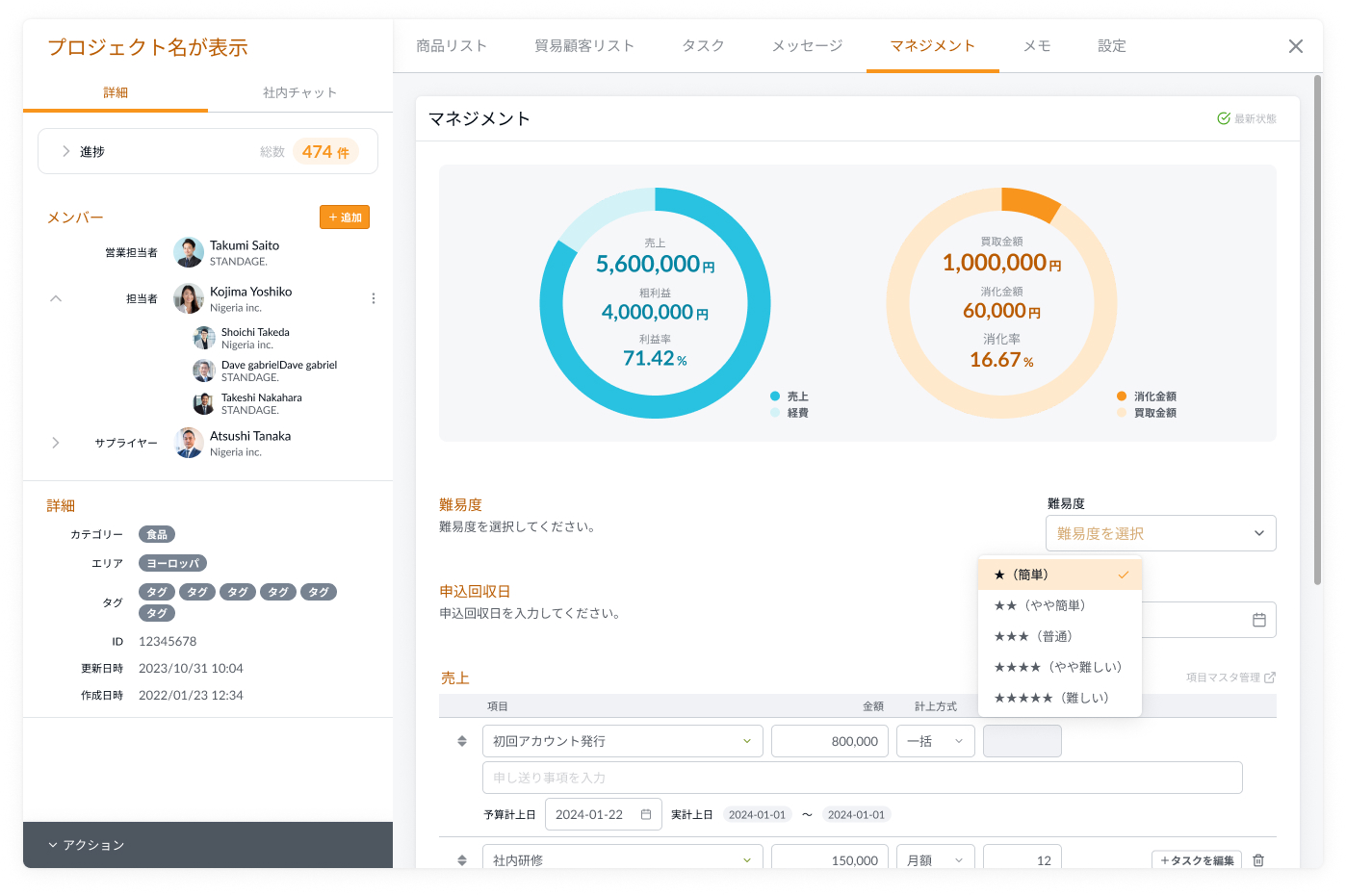Image resolution: width=1346 pixels, height=895 pixels.
Task: Grab the reorder handle of 初回アカウント発行 row
Action: click(x=462, y=741)
